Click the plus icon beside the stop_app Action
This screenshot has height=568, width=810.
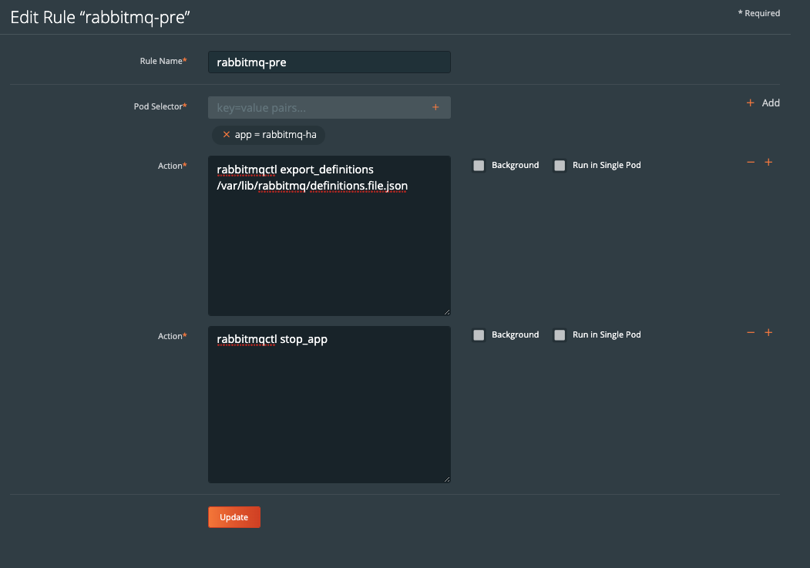tap(768, 332)
